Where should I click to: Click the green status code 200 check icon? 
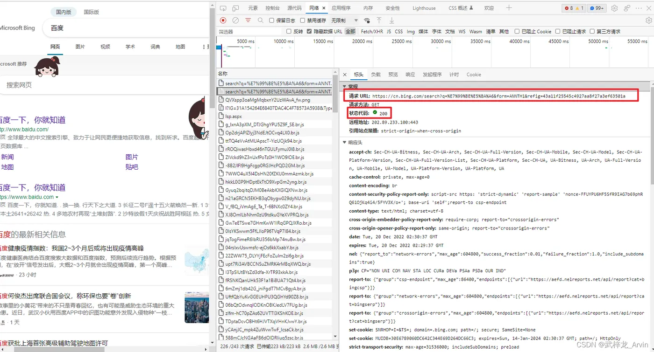(375, 113)
